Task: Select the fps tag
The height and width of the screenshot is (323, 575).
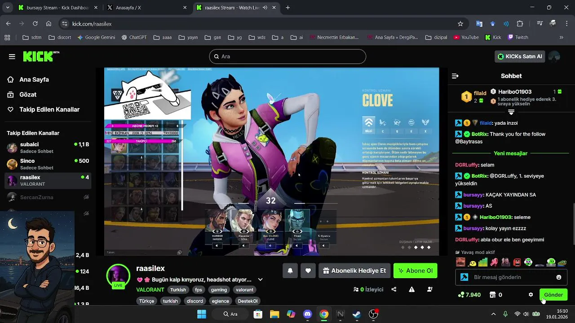Action: coord(199,290)
